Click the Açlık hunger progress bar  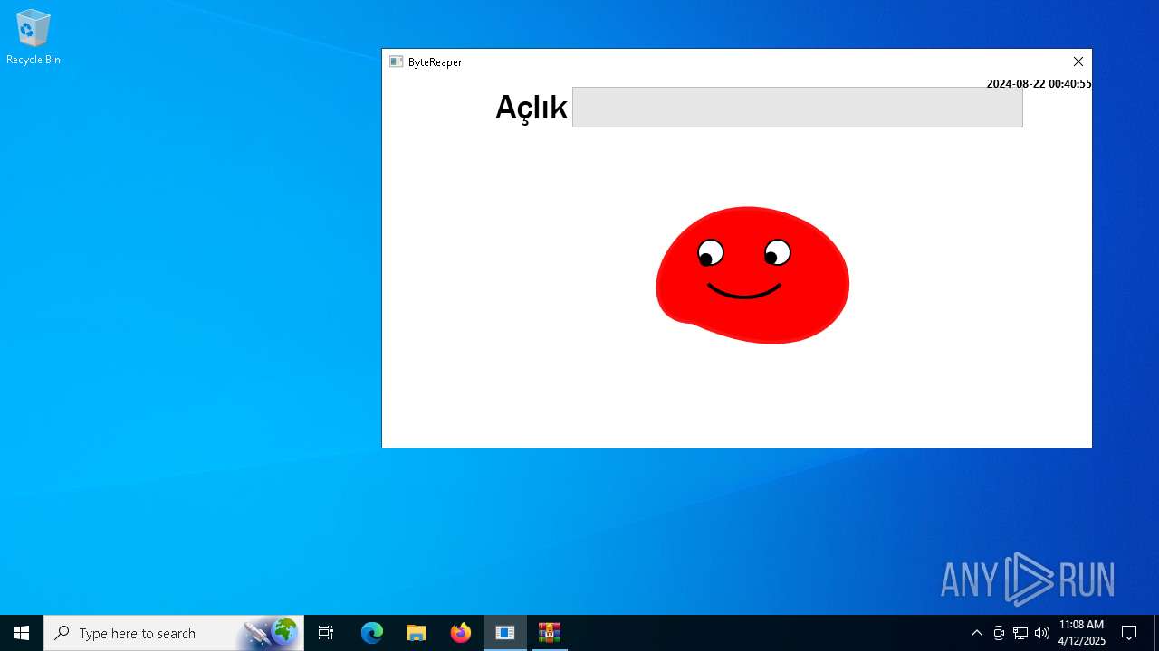tap(797, 107)
